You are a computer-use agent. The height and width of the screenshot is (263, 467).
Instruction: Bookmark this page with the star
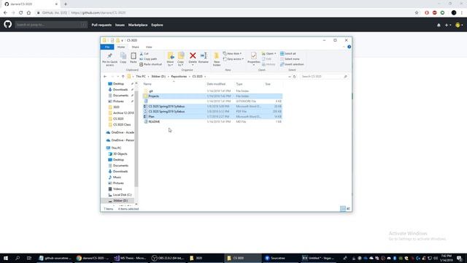pos(417,13)
